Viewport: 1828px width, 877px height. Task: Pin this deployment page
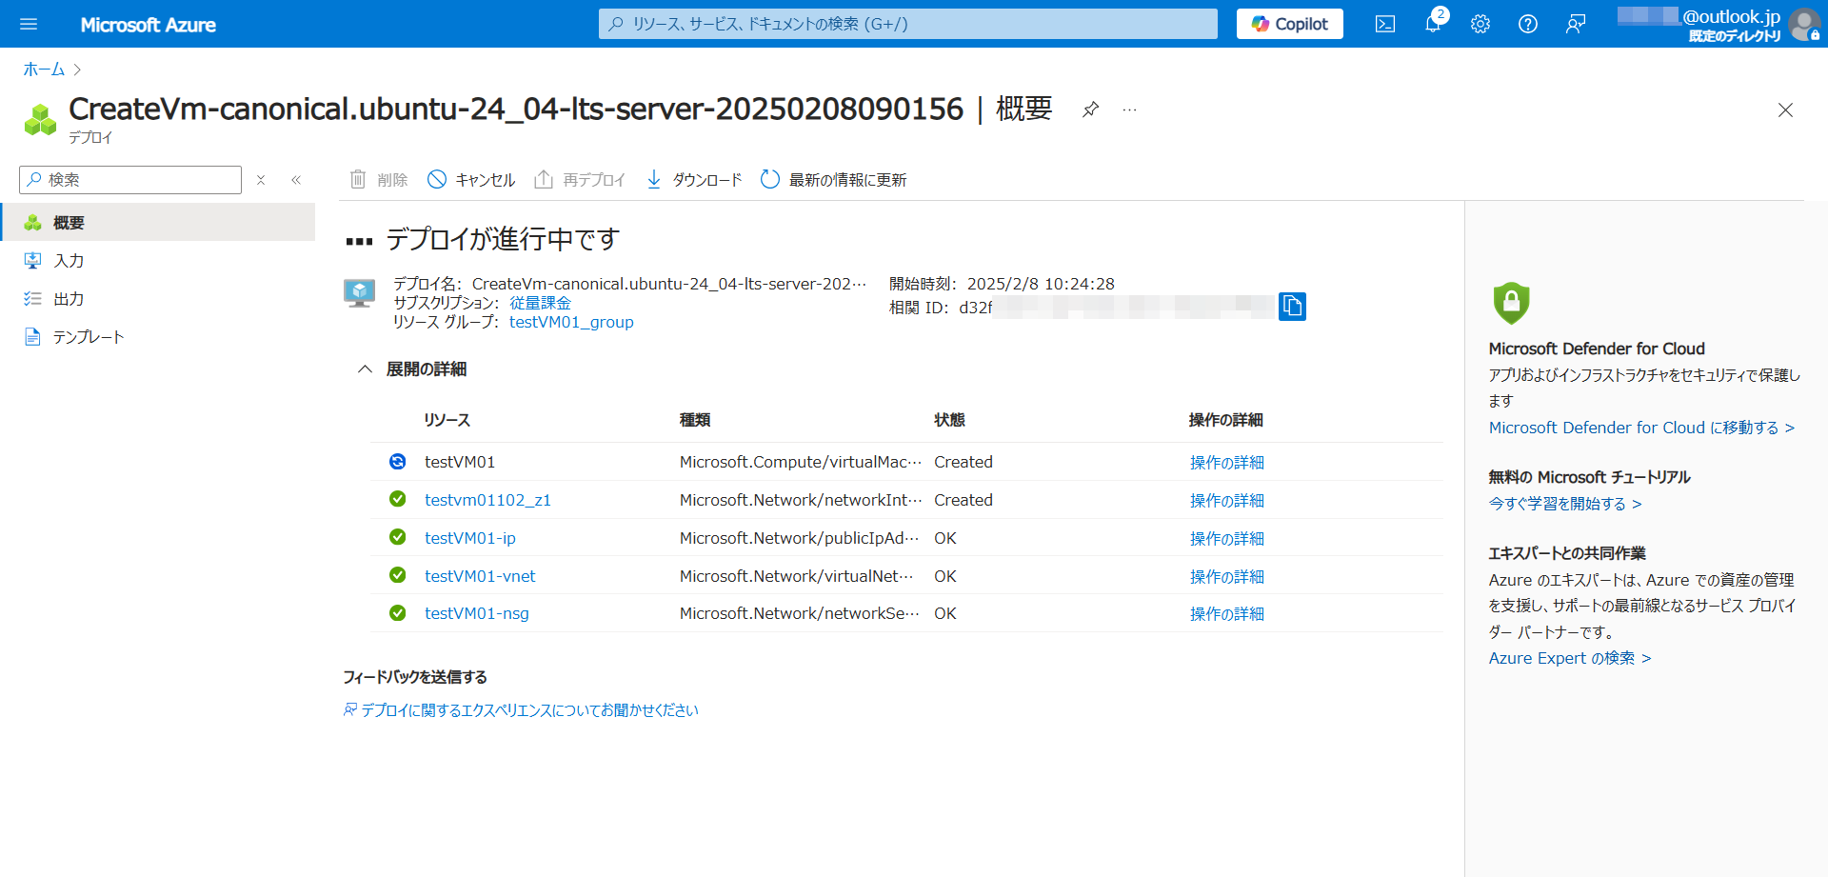[1091, 110]
